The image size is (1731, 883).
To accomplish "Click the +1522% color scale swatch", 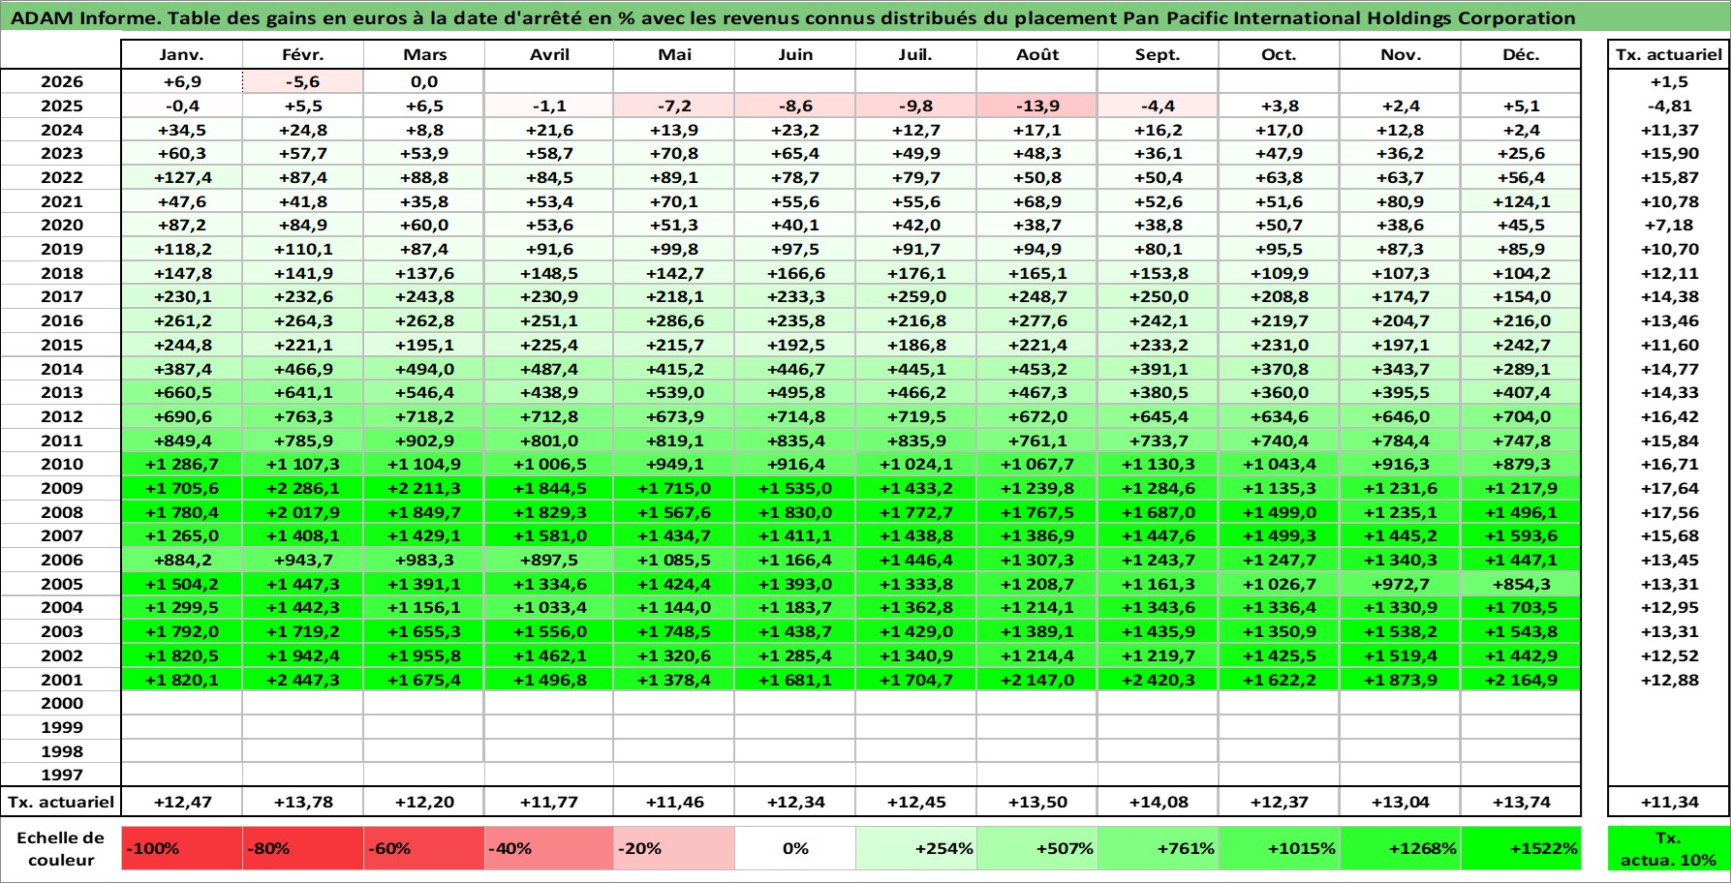I will point(1521,848).
